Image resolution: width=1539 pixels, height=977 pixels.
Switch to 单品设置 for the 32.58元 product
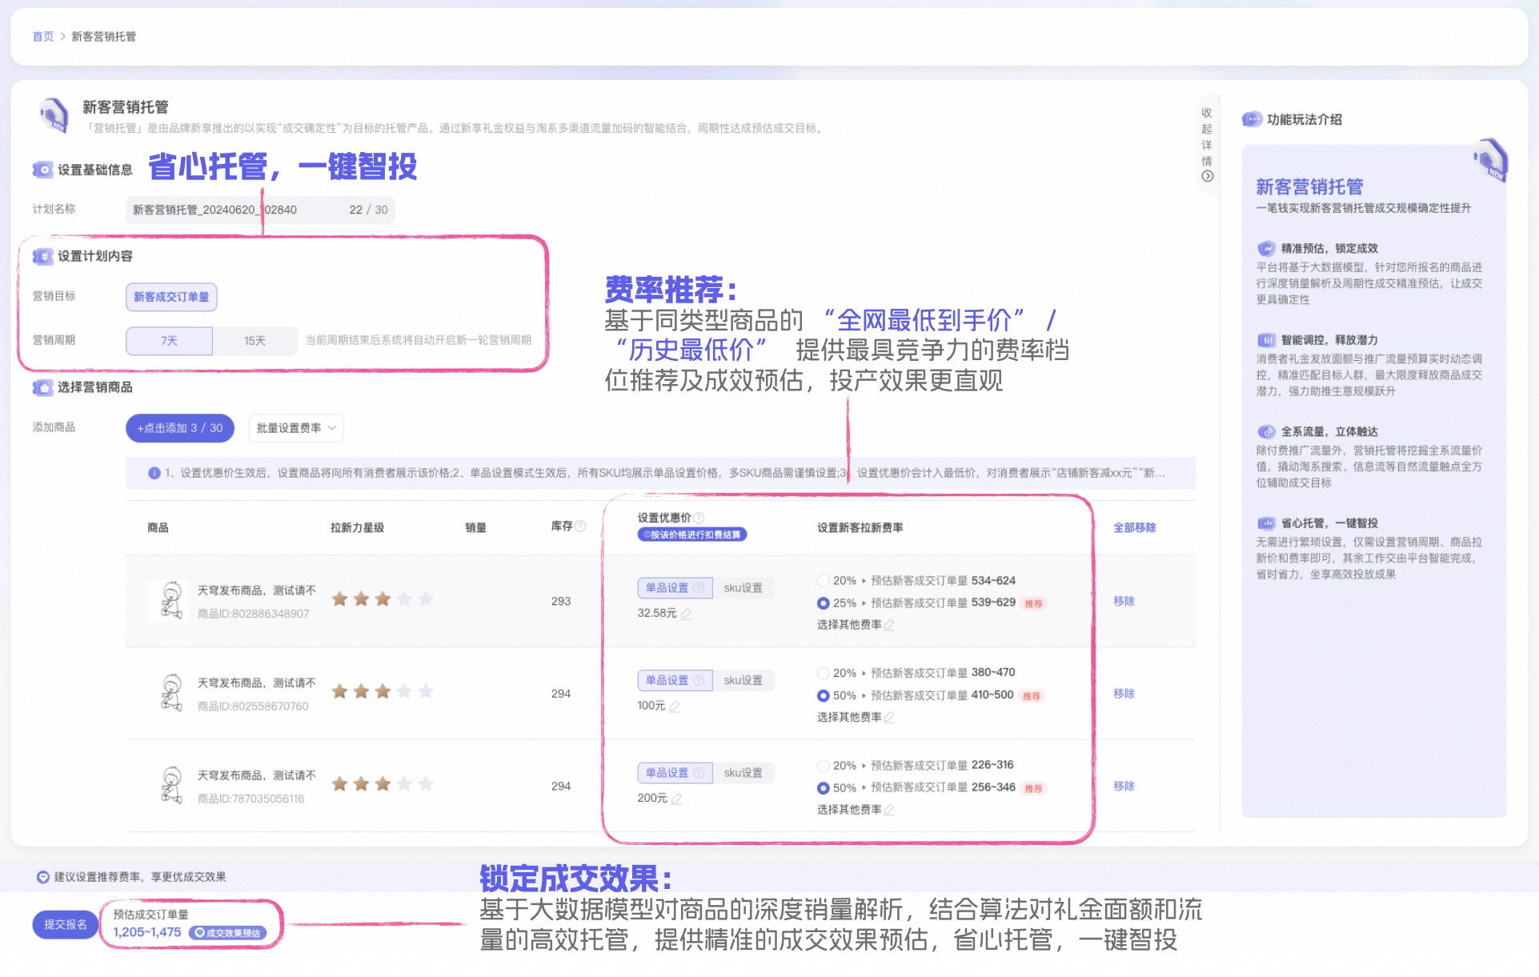(675, 588)
